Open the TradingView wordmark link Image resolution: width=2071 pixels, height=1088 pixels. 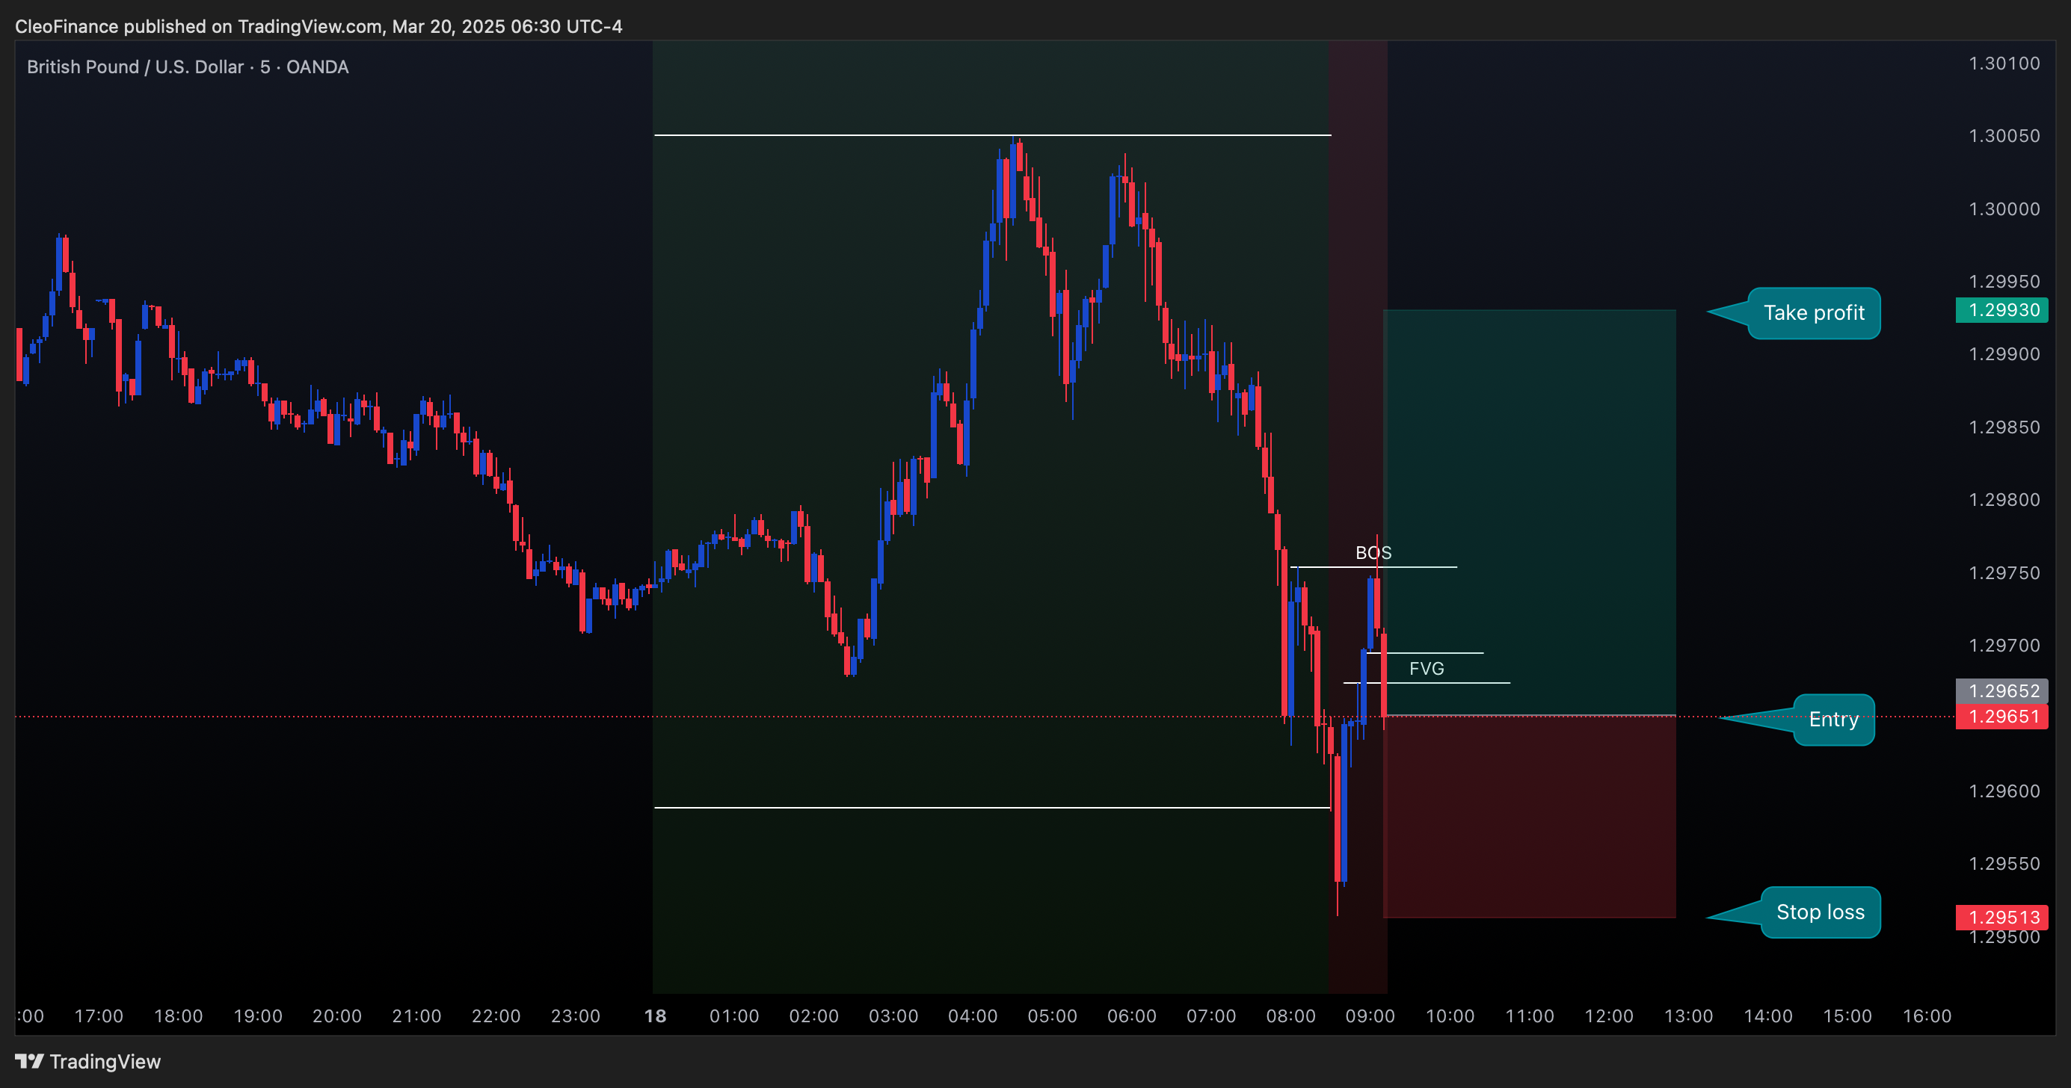[x=105, y=1062]
